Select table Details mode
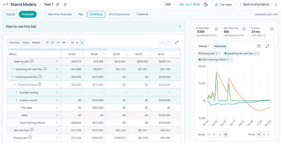 click(x=36, y=43)
